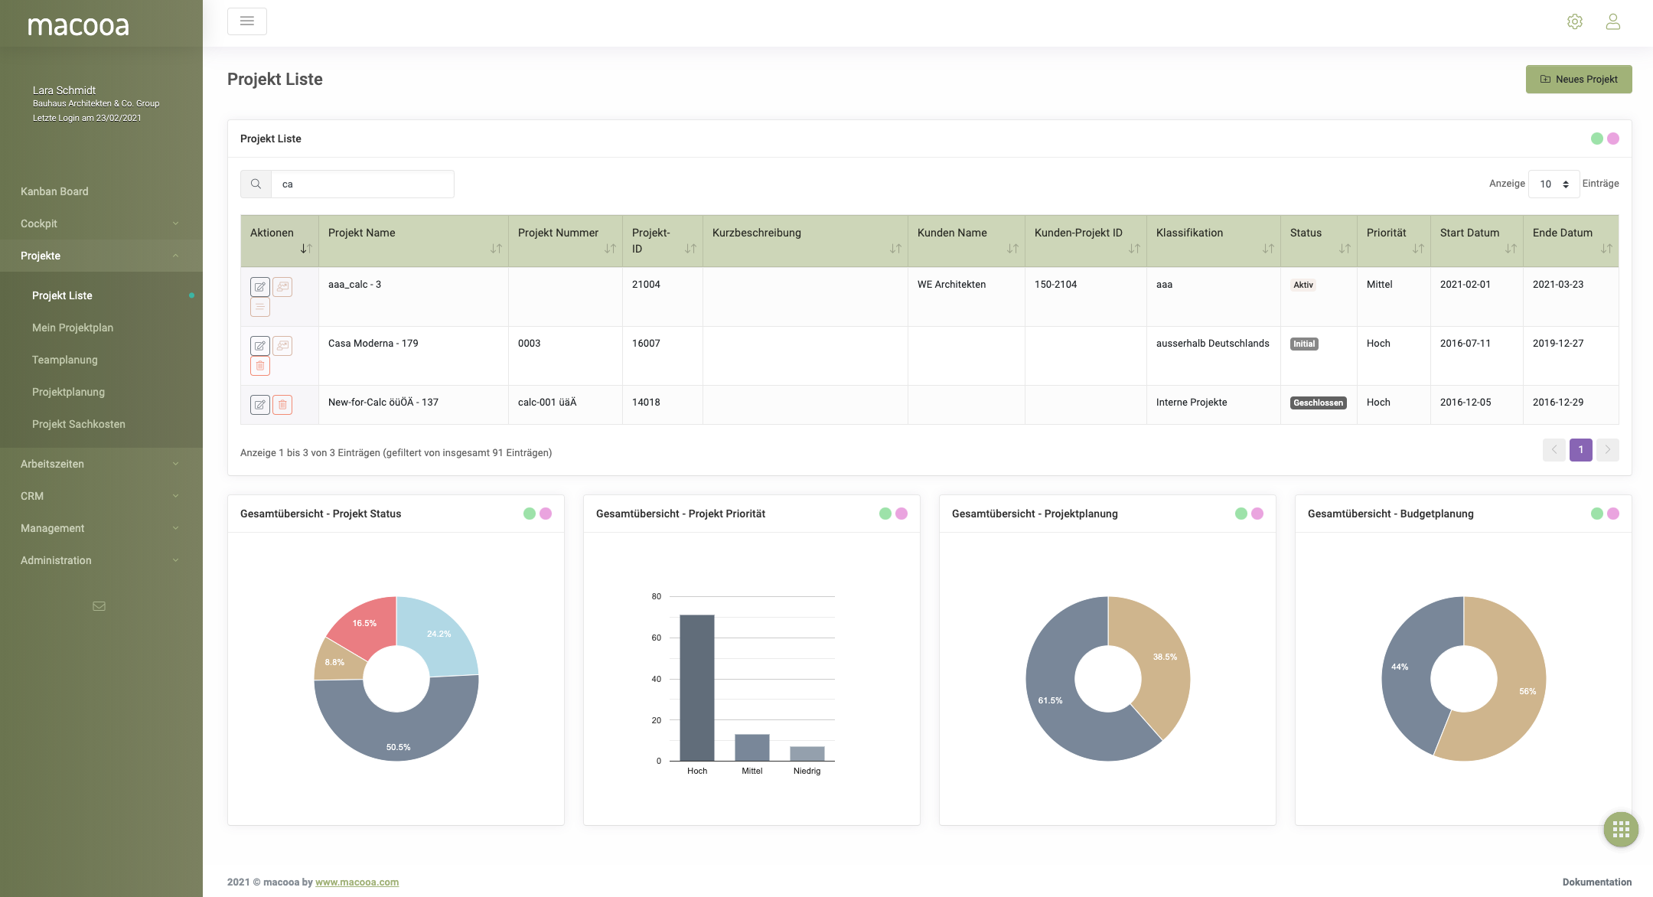Viewport: 1653px width, 897px height.
Task: Open the apps grid floating button
Action: (x=1621, y=830)
